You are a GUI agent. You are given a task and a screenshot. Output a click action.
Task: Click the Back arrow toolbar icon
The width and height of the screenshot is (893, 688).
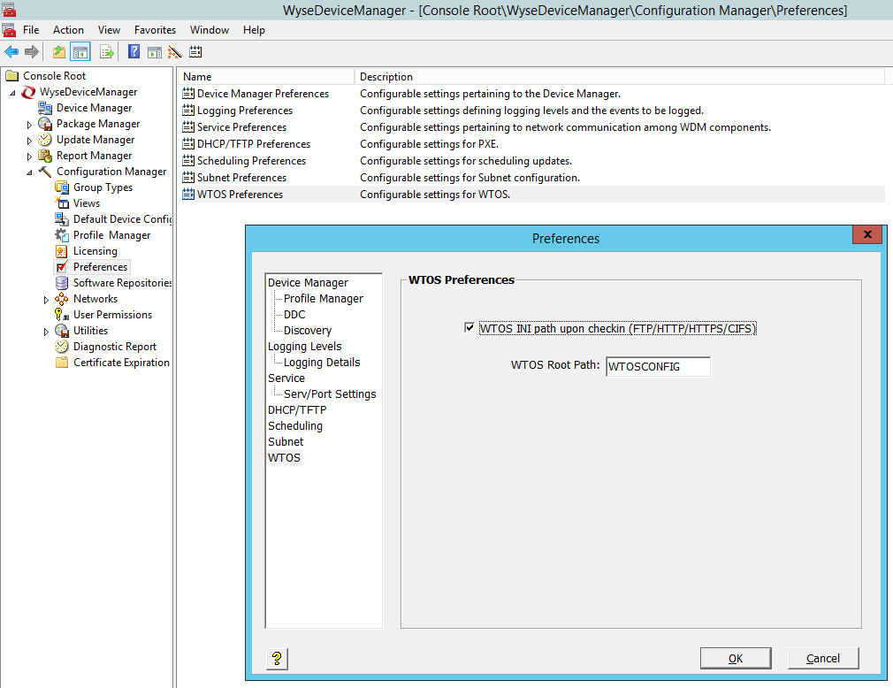tap(11, 52)
